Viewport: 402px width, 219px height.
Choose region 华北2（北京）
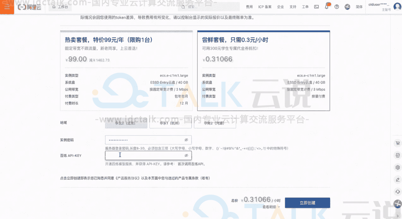point(126,124)
